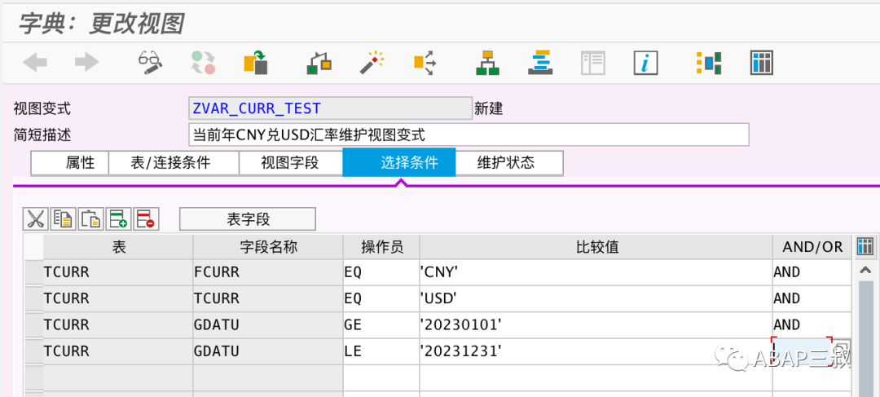This screenshot has height=397, width=880.
Task: Insert a new row icon
Action: [118, 219]
